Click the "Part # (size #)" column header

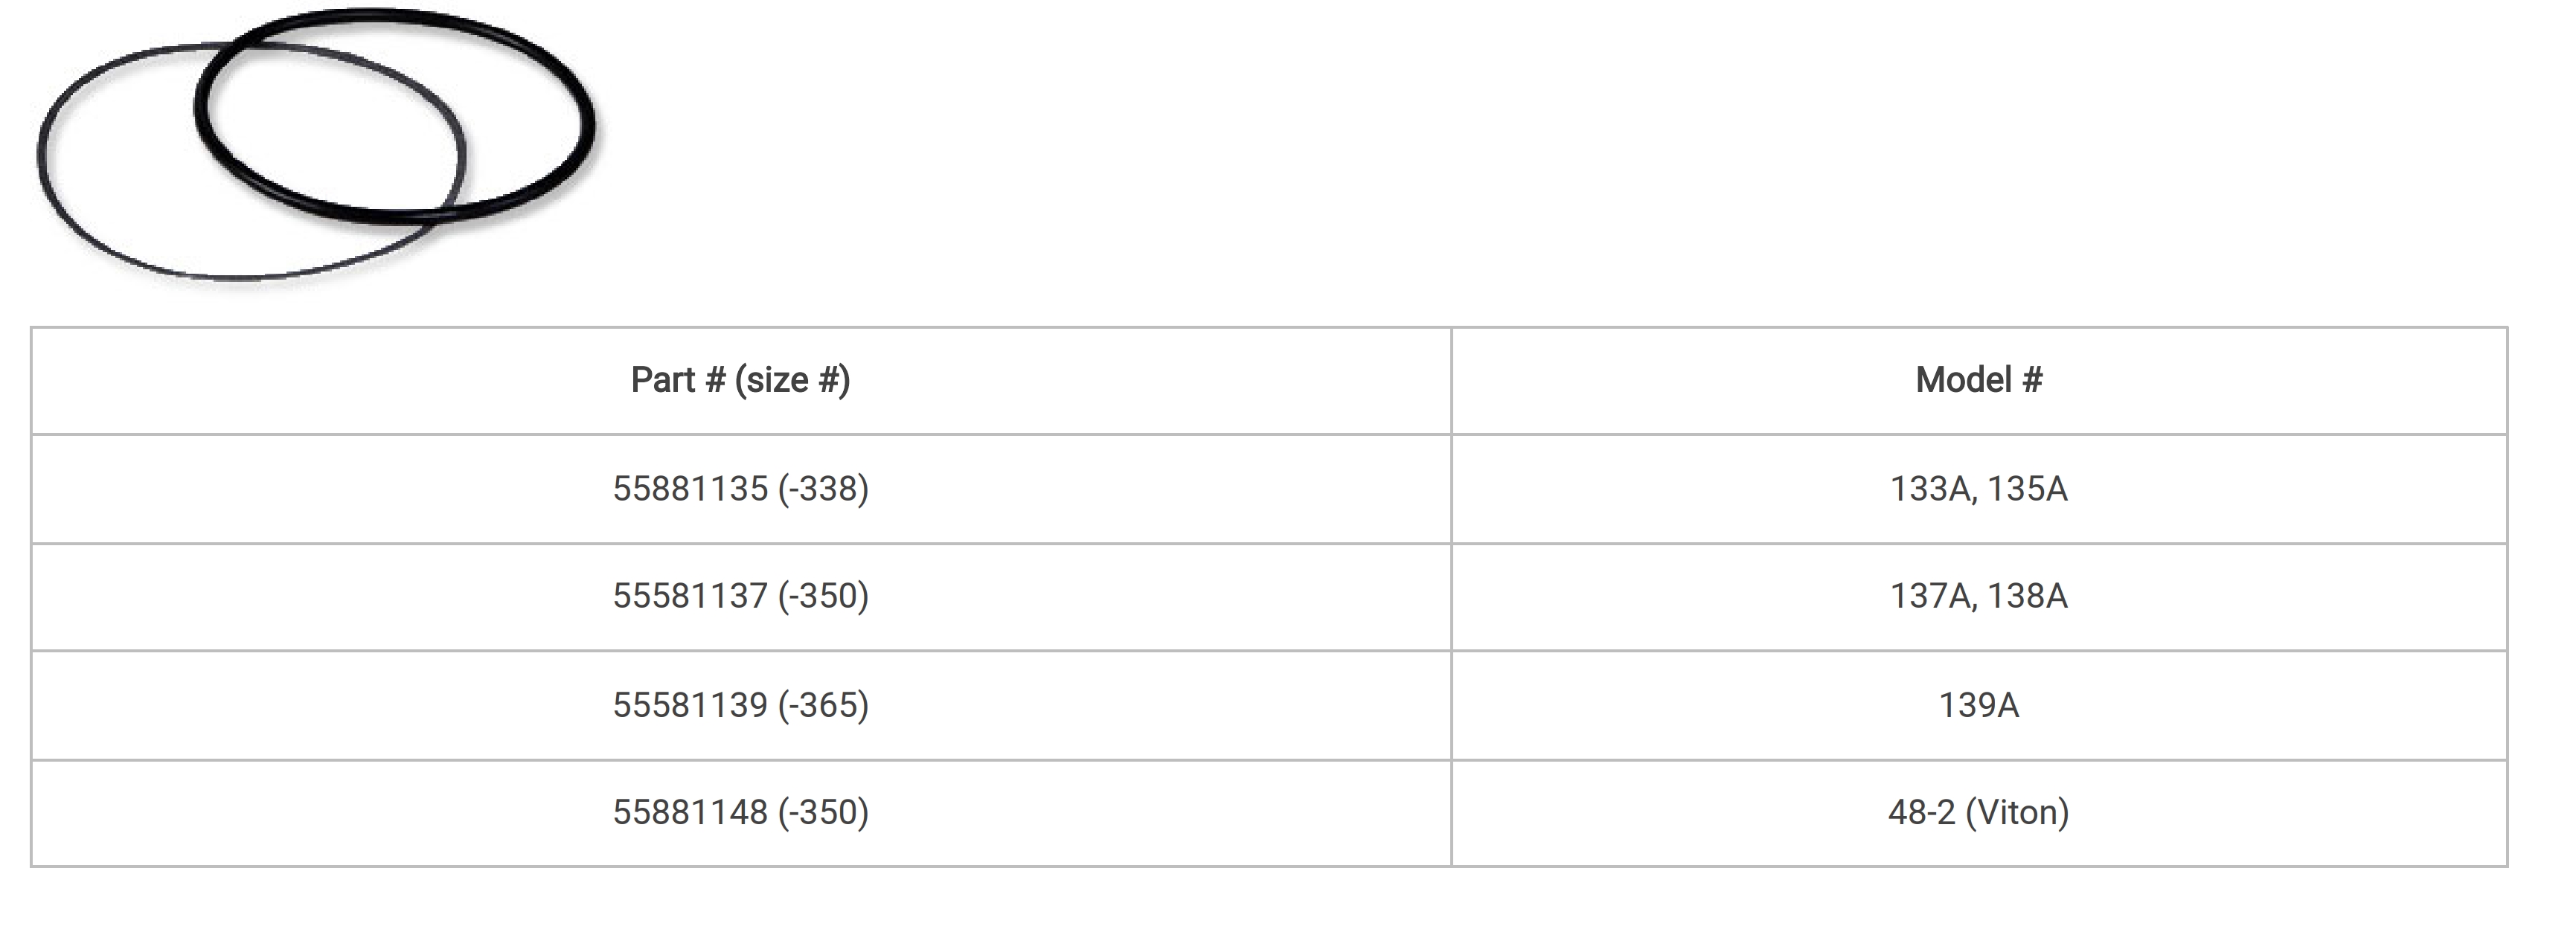[x=740, y=380]
